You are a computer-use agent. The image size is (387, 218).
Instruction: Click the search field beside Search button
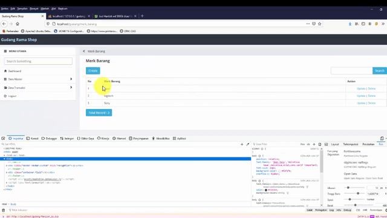click(x=352, y=71)
